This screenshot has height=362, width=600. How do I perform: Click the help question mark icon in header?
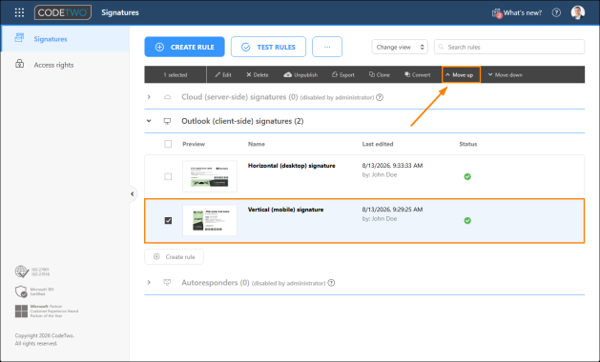click(556, 12)
